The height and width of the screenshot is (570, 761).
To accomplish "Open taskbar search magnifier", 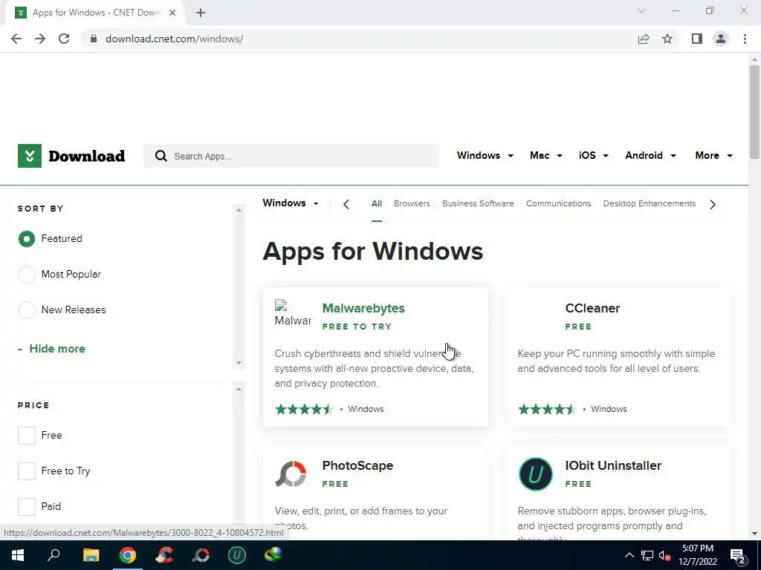I will 54,555.
